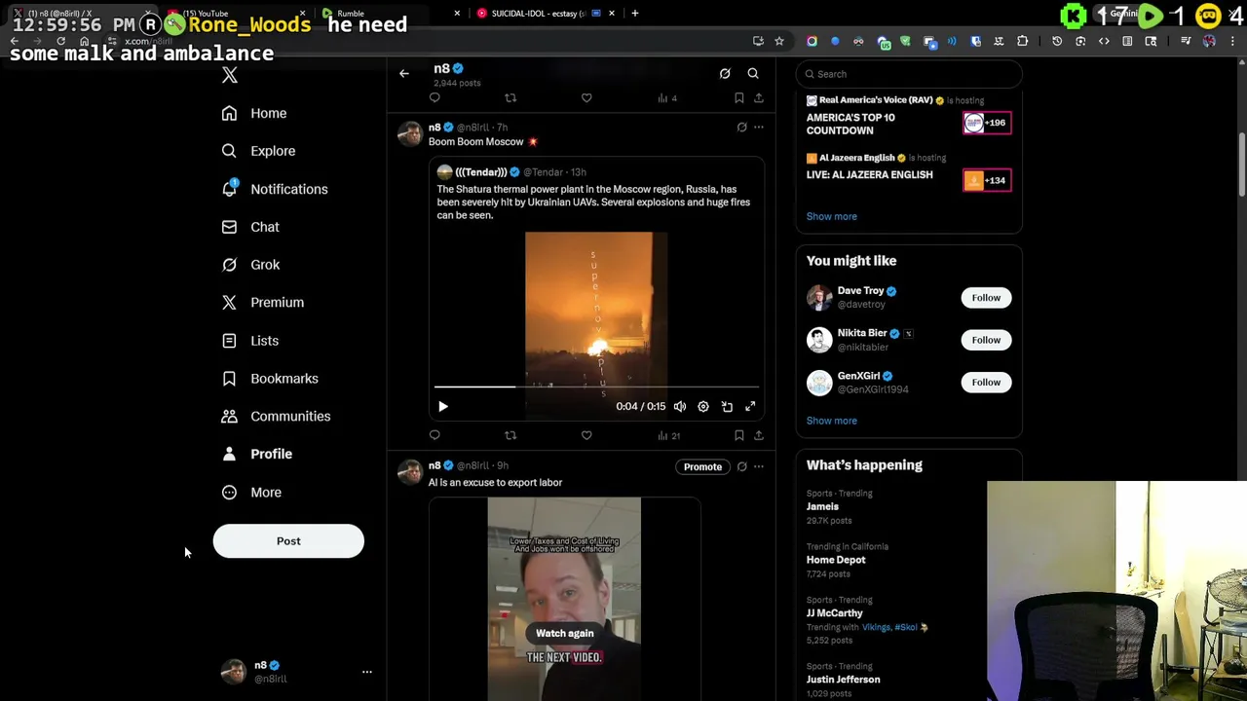1247x701 pixels.
Task: Click Watch again on the video
Action: [565, 634]
